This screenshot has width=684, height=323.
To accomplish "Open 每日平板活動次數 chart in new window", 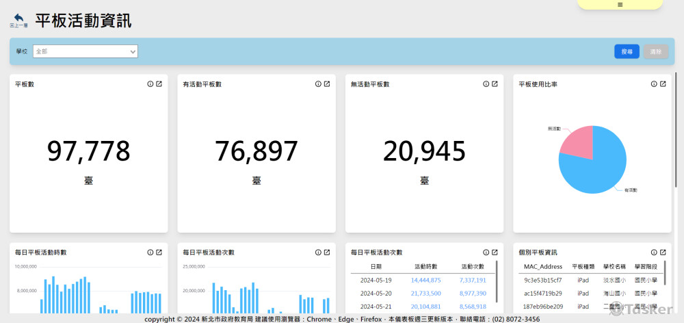I will tap(327, 253).
